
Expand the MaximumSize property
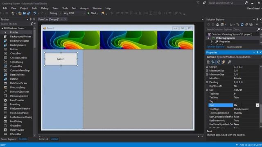207,71
